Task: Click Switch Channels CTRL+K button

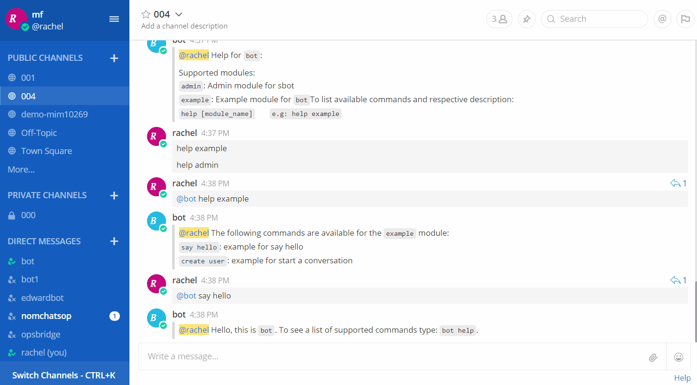Action: coord(65,375)
